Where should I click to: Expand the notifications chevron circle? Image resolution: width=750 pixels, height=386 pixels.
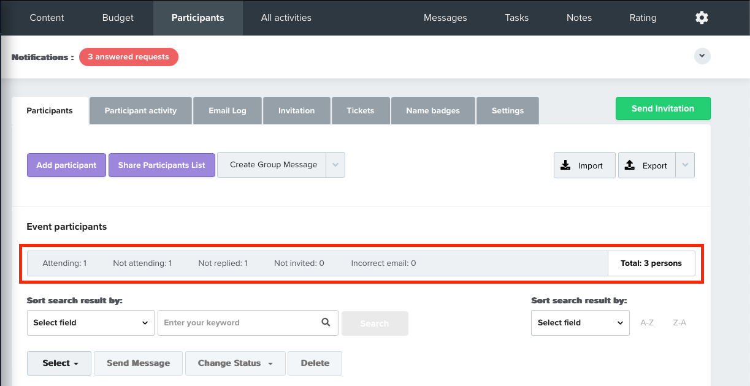point(702,56)
